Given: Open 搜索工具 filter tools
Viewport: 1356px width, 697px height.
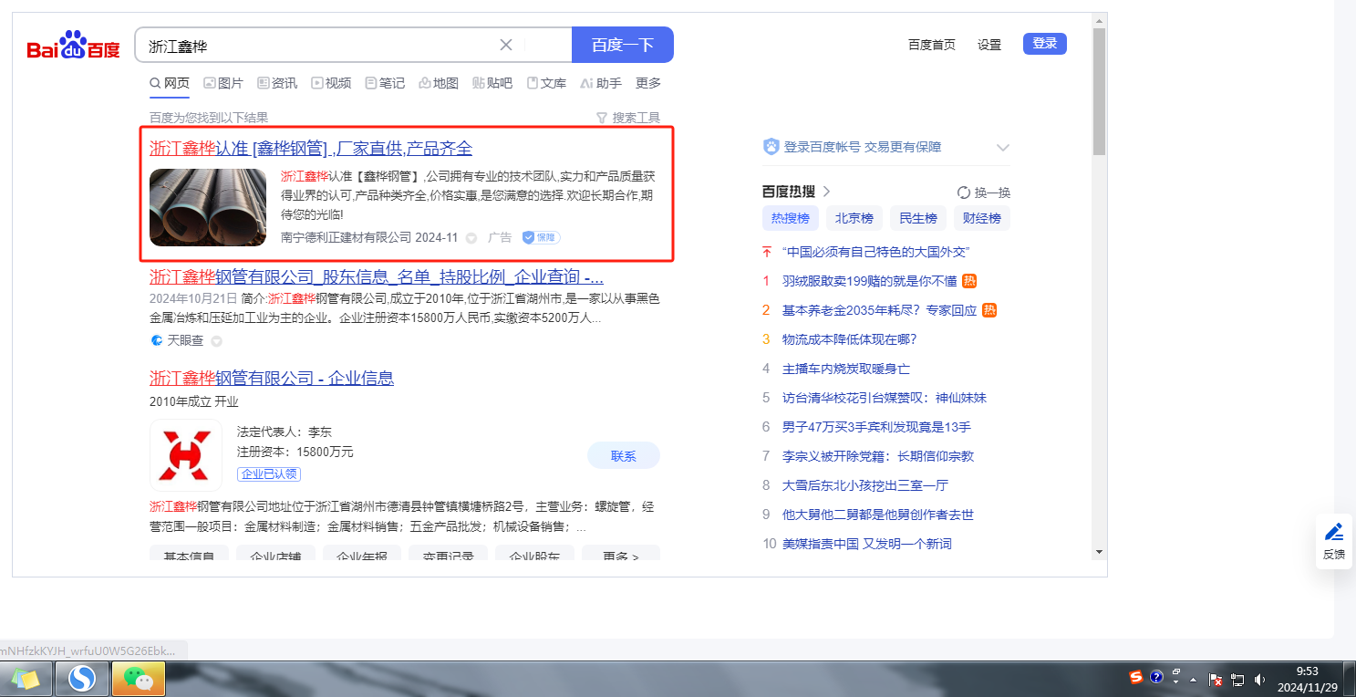Looking at the screenshot, I should (627, 118).
